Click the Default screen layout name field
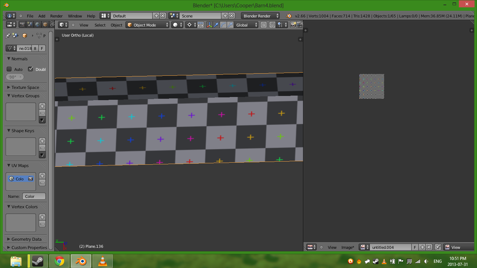This screenshot has height=268, width=477. 132,16
